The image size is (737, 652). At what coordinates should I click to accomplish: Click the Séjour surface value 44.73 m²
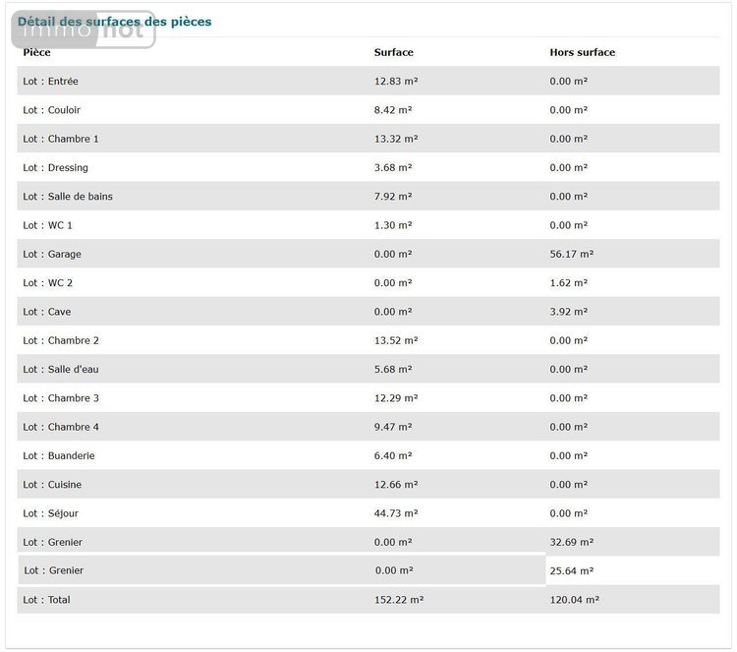click(396, 513)
